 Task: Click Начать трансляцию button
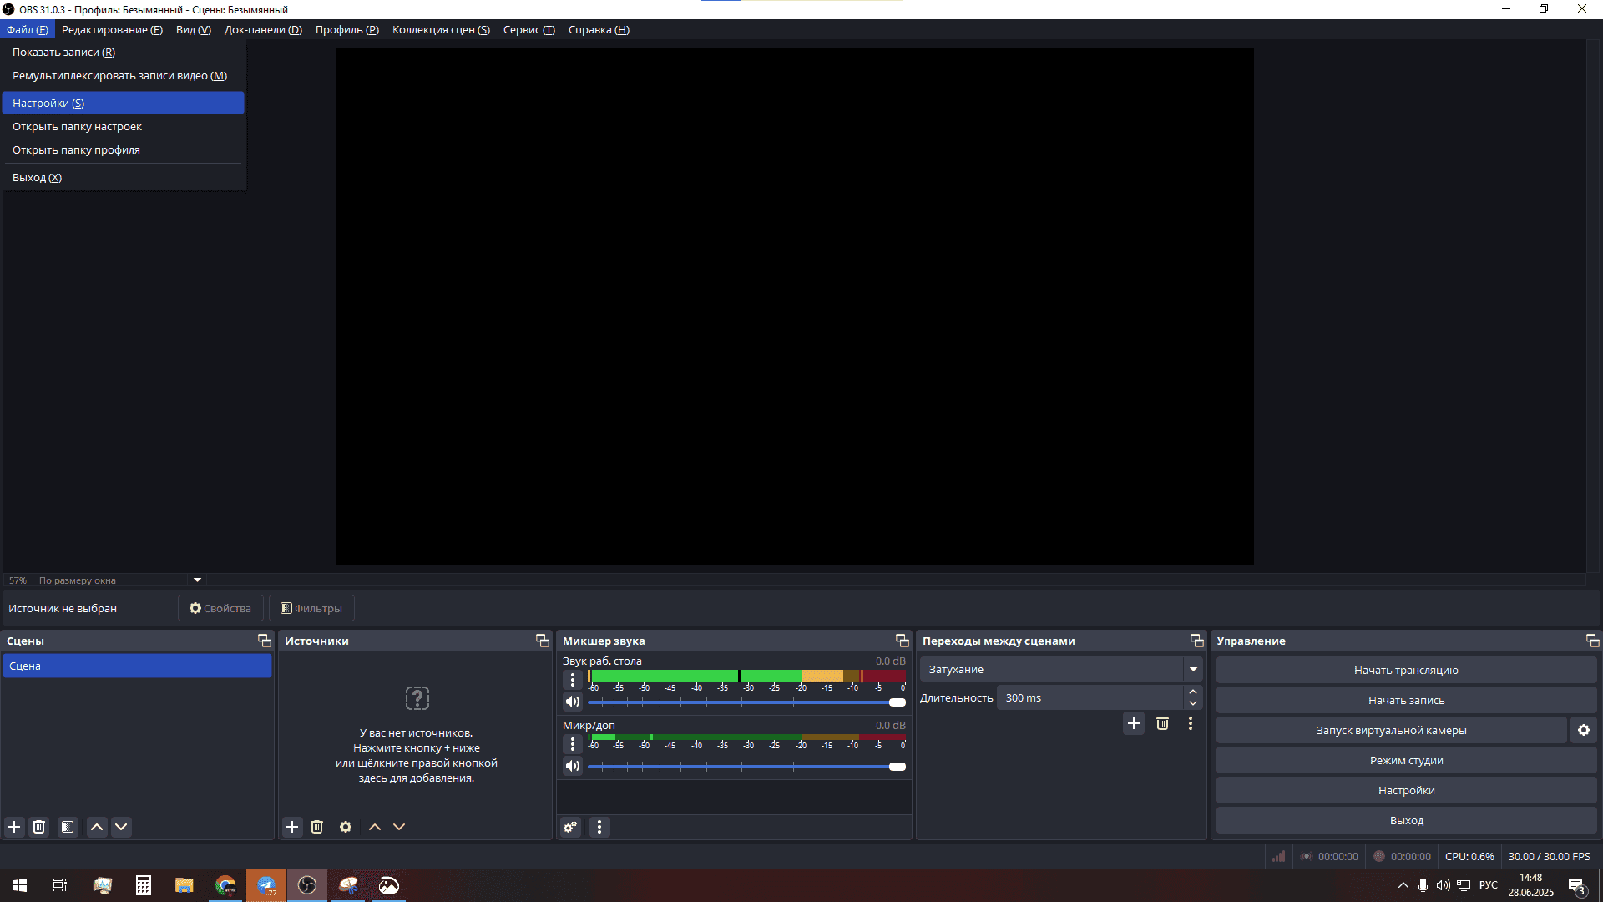[1406, 670]
